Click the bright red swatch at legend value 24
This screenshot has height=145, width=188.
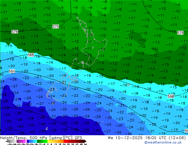pos(65,141)
